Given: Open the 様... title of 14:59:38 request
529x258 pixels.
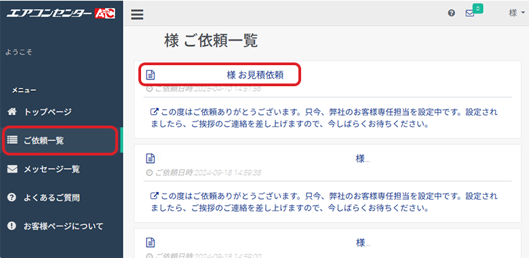Looking at the screenshot, I should 363,159.
